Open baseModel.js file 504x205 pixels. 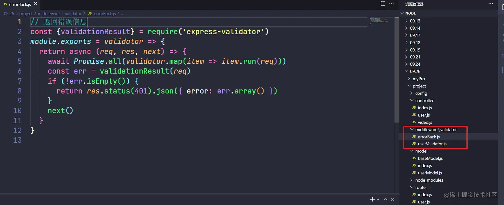coord(430,158)
